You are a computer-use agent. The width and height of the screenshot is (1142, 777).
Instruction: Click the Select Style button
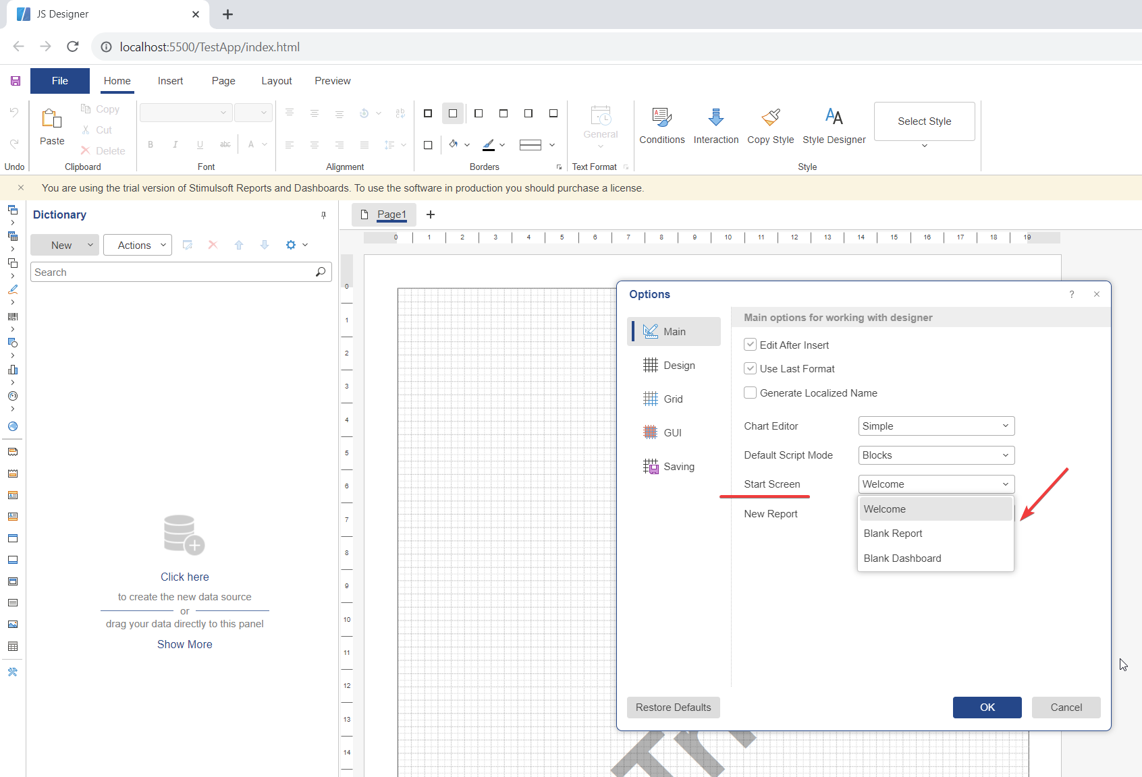(x=924, y=121)
